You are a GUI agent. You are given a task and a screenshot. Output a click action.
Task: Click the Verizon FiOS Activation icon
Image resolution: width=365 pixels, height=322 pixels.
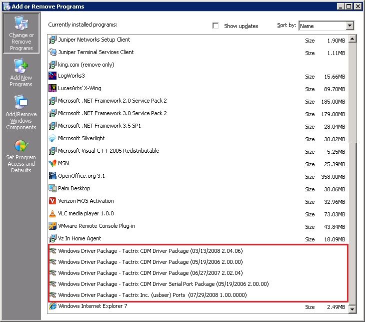pos(53,201)
